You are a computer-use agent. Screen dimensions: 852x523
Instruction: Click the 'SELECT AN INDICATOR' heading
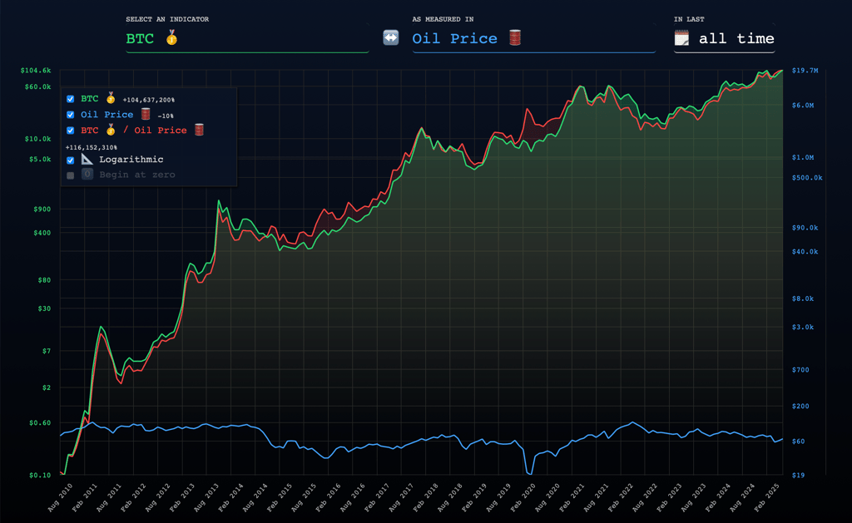(167, 19)
